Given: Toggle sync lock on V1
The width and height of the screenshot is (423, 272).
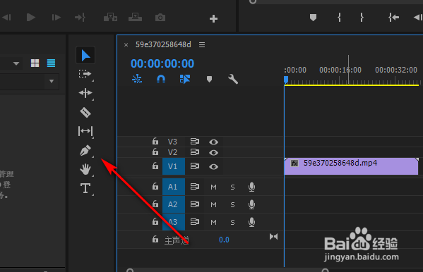Looking at the screenshot, I should (194, 166).
